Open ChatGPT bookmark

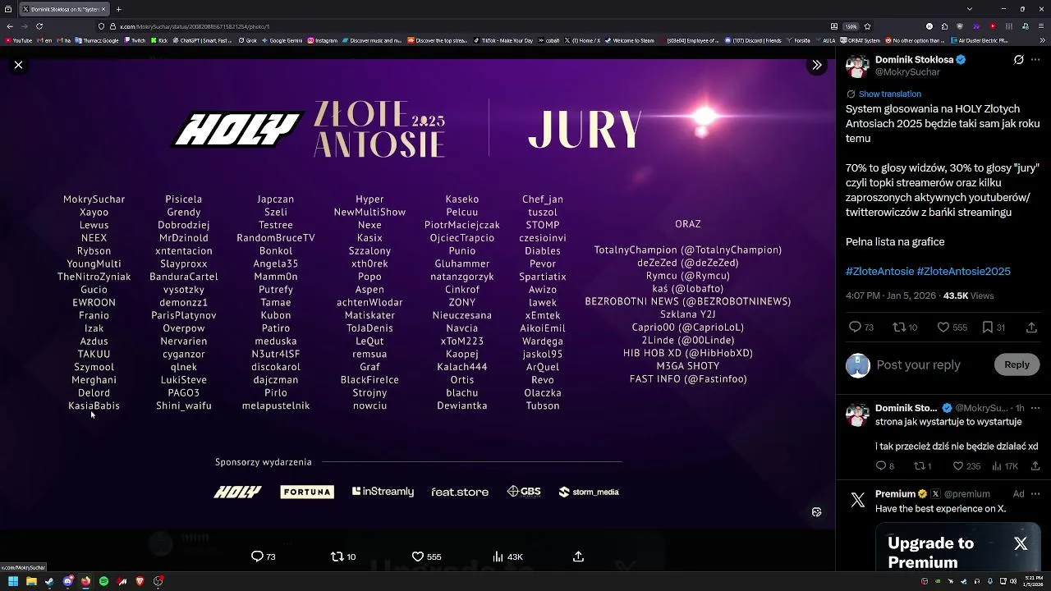click(x=202, y=40)
